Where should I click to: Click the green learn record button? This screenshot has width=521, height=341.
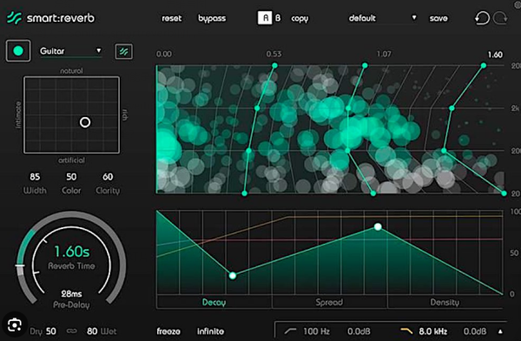(x=18, y=51)
